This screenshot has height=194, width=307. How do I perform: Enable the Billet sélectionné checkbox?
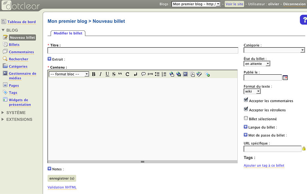click(246, 118)
